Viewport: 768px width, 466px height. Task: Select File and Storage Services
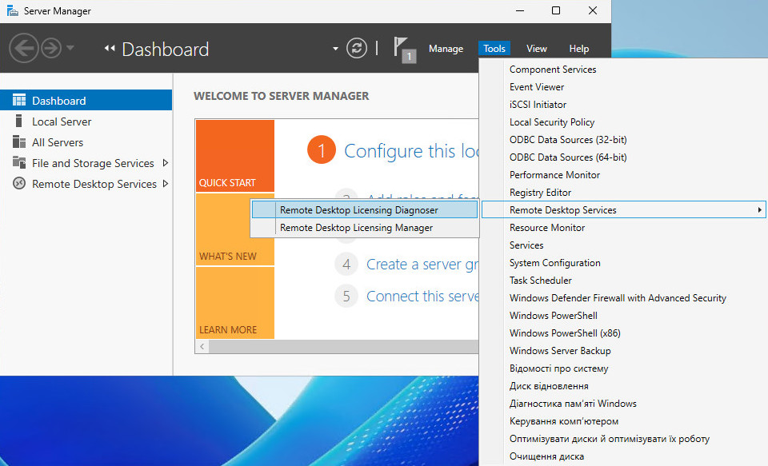tap(86, 163)
